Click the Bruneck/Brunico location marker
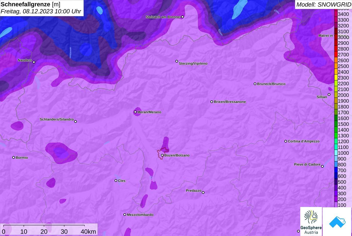 point(255,84)
